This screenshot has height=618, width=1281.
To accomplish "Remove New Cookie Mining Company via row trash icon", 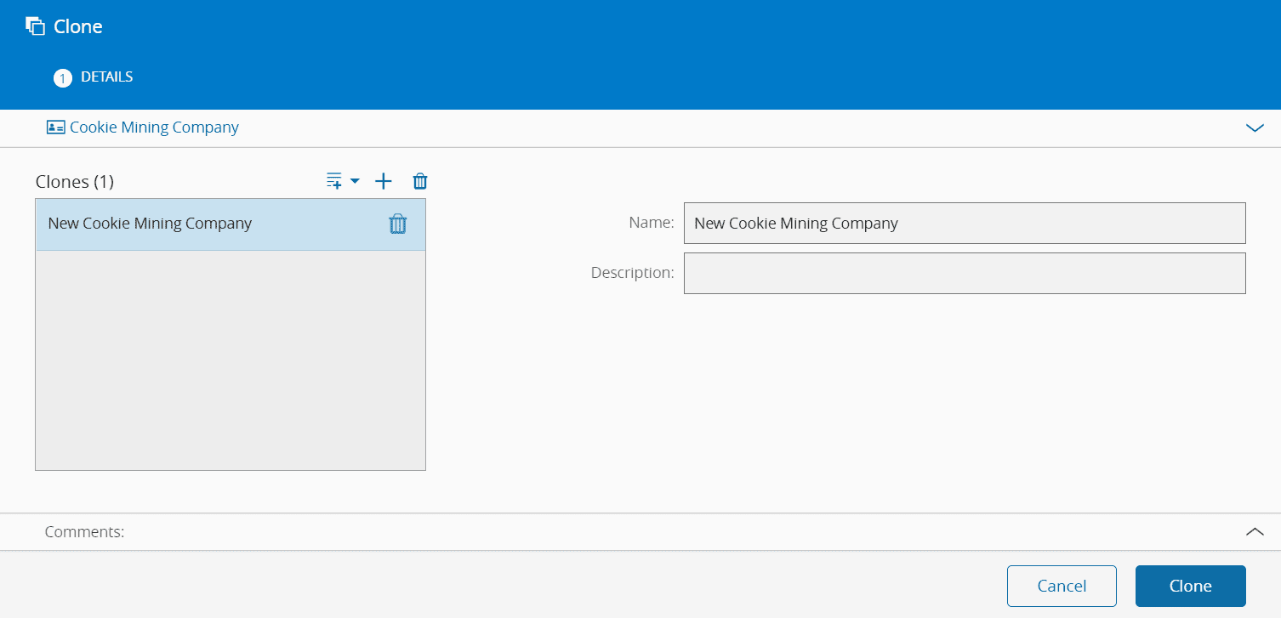I will point(398,224).
